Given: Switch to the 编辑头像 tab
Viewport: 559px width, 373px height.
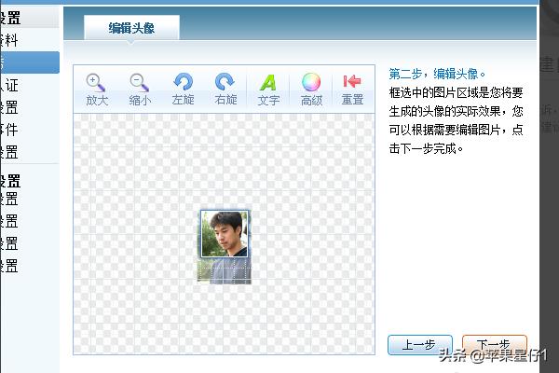Looking at the screenshot, I should tap(131, 29).
